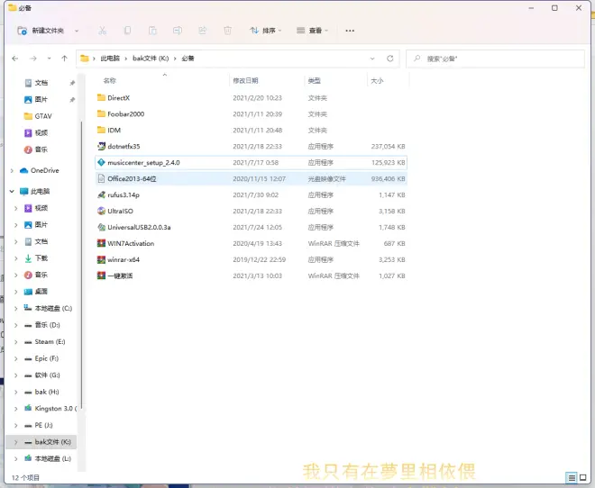
Task: Collapse the 此电脑 tree node
Action: [12, 192]
